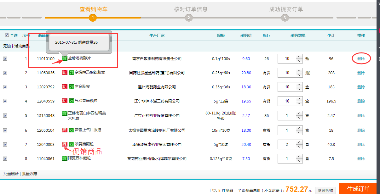
Task: Click the green 效 badge for 气滞胃痛颗粒
Action: (71, 101)
